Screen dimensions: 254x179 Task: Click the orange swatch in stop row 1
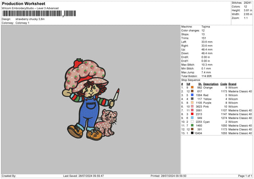click(192, 87)
